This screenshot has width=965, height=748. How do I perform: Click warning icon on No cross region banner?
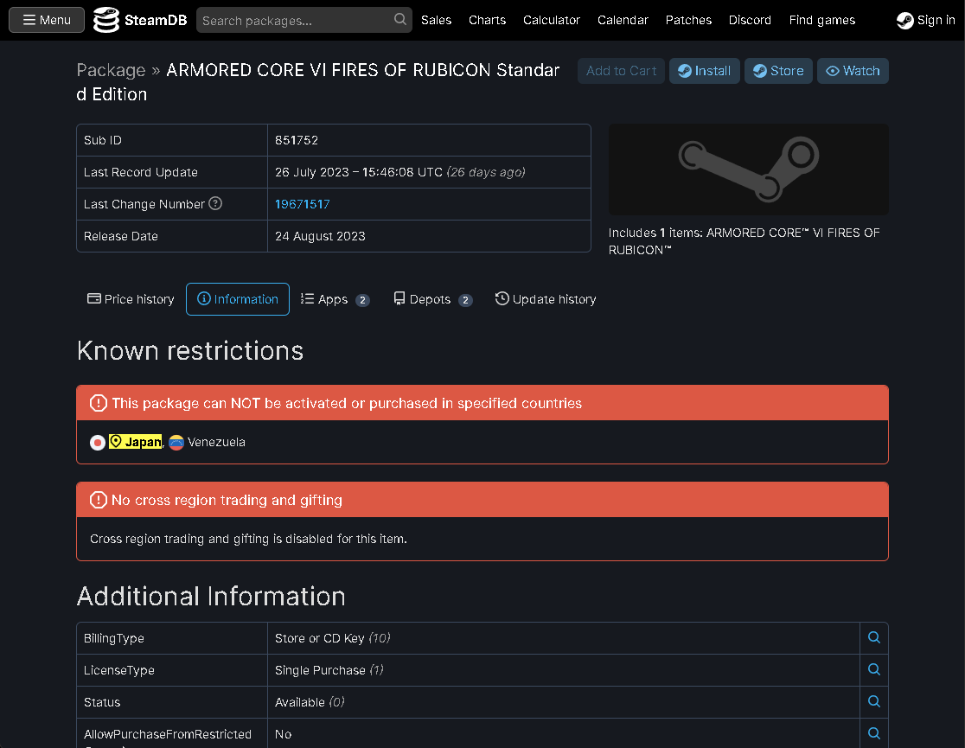click(x=99, y=500)
